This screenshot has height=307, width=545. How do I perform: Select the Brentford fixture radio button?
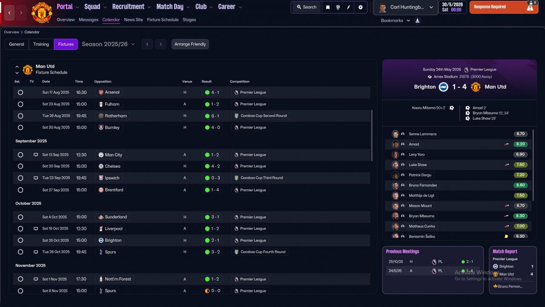(20, 190)
